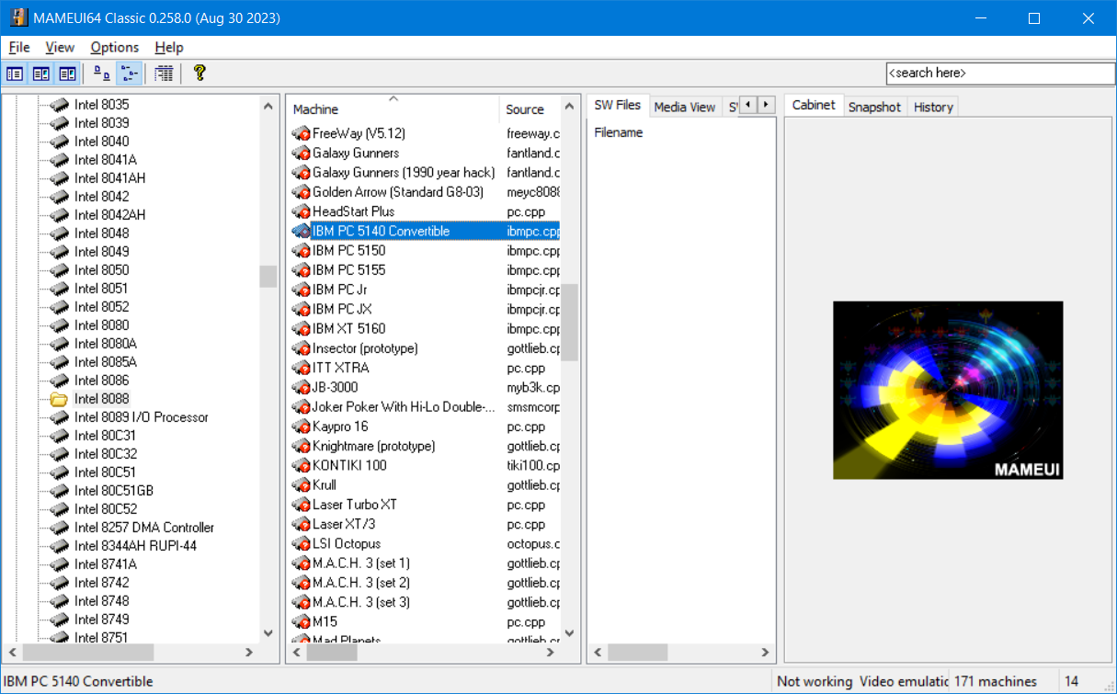Viewport: 1117px width, 694px height.
Task: Click the 171 machines status bar entry
Action: (x=996, y=681)
